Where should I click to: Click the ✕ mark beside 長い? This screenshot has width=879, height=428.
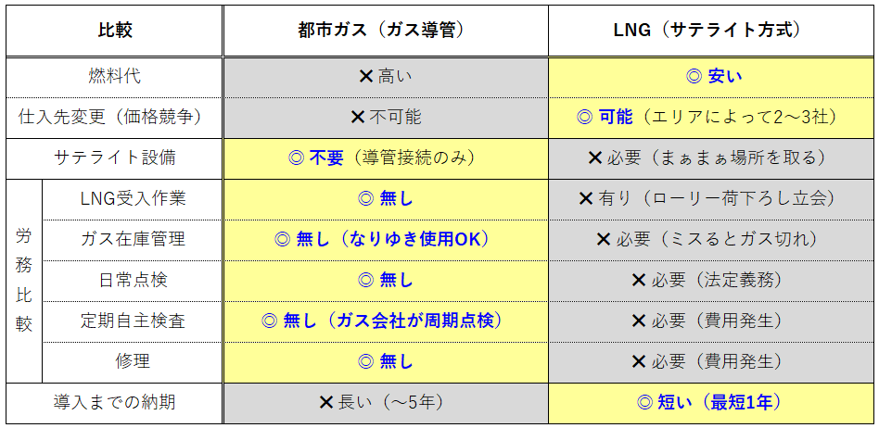(326, 402)
